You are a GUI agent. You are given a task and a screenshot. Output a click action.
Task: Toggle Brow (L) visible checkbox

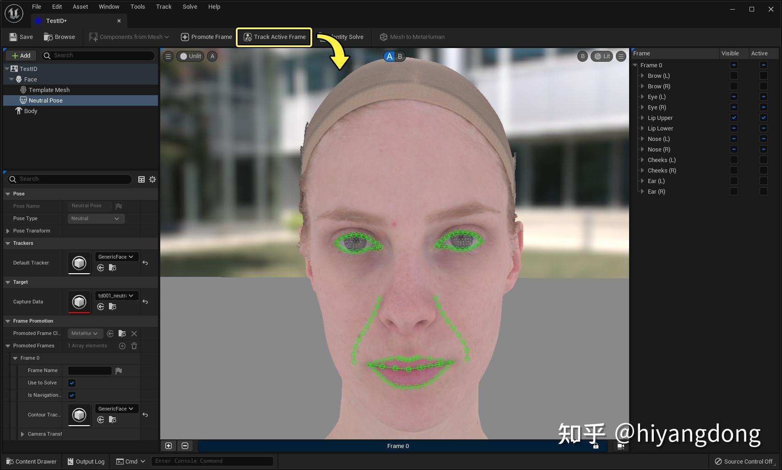point(734,76)
